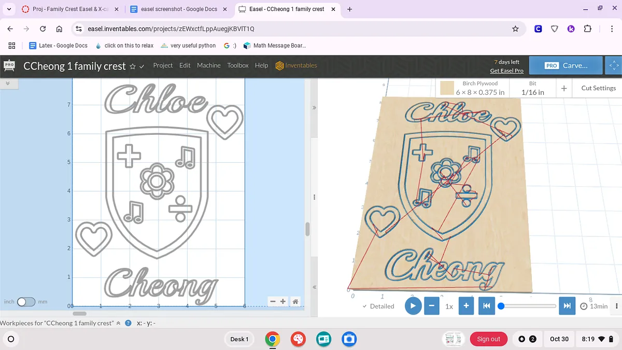The height and width of the screenshot is (350, 622).
Task: Play the carve simulation
Action: pos(413,306)
